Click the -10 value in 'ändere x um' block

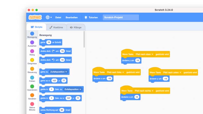click(x=109, y=79)
